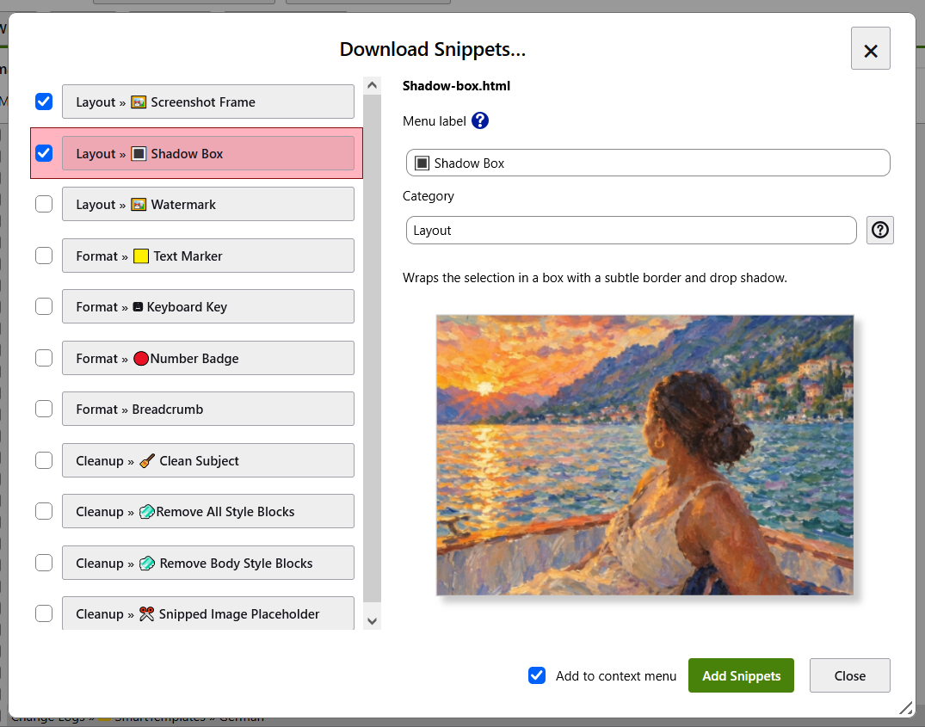The height and width of the screenshot is (727, 925).
Task: Click the yellow Text Marker icon
Action: click(141, 256)
